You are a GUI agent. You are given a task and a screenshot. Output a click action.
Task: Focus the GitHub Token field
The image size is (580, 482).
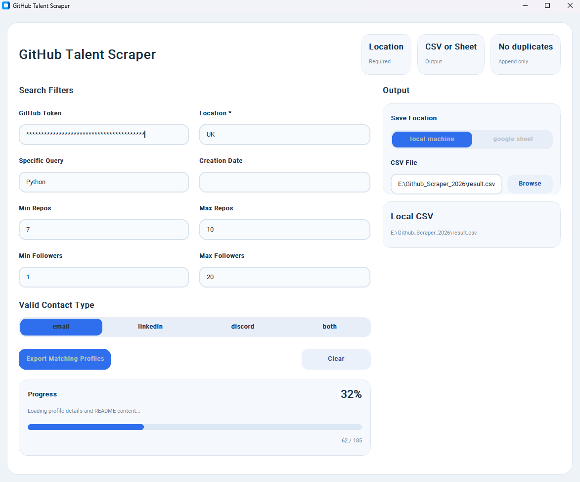[103, 135]
